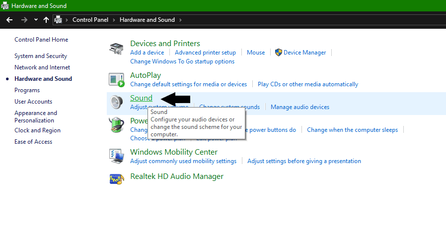446x229 pixels.
Task: Open the Sound heading link
Action: pos(141,98)
